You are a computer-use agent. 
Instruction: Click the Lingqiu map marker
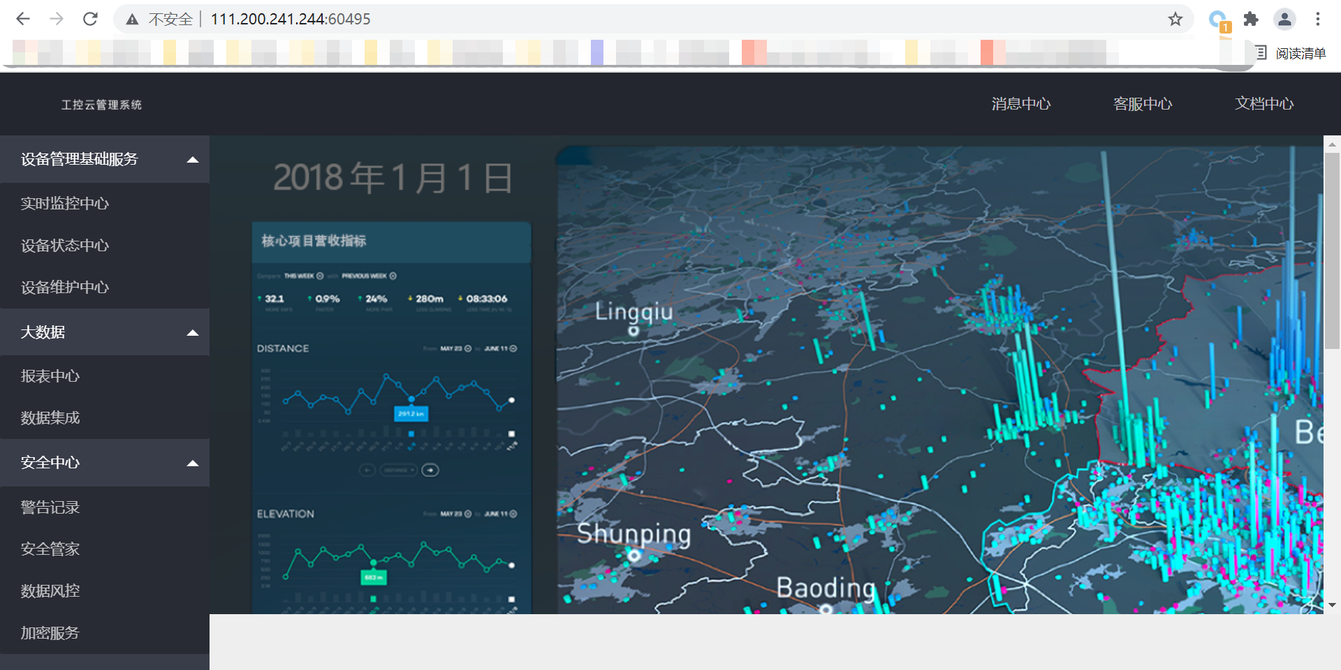[x=633, y=331]
